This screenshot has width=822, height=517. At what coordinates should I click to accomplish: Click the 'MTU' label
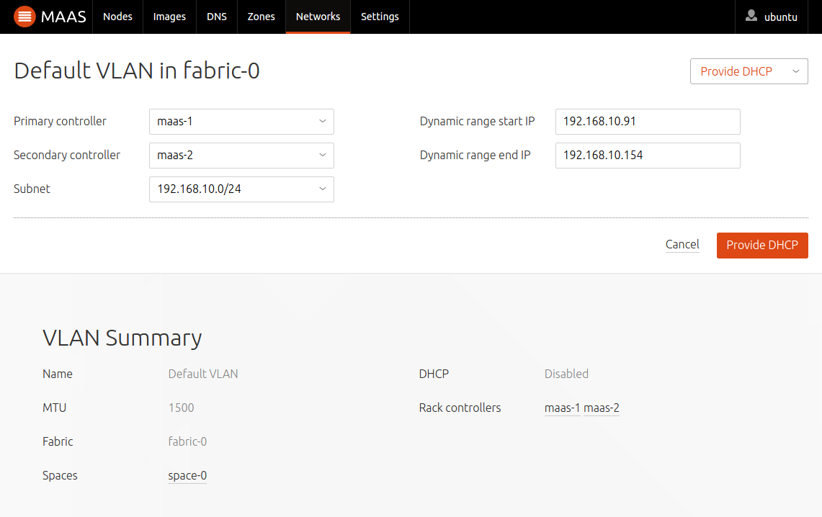tap(55, 408)
